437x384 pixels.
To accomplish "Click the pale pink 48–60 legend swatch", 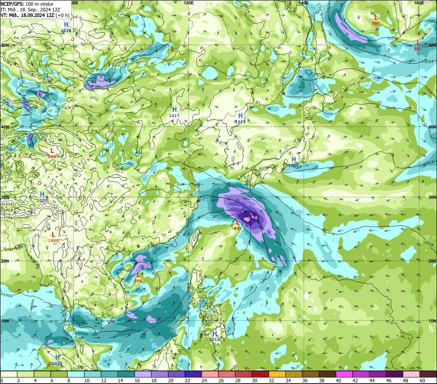I will click(x=412, y=374).
